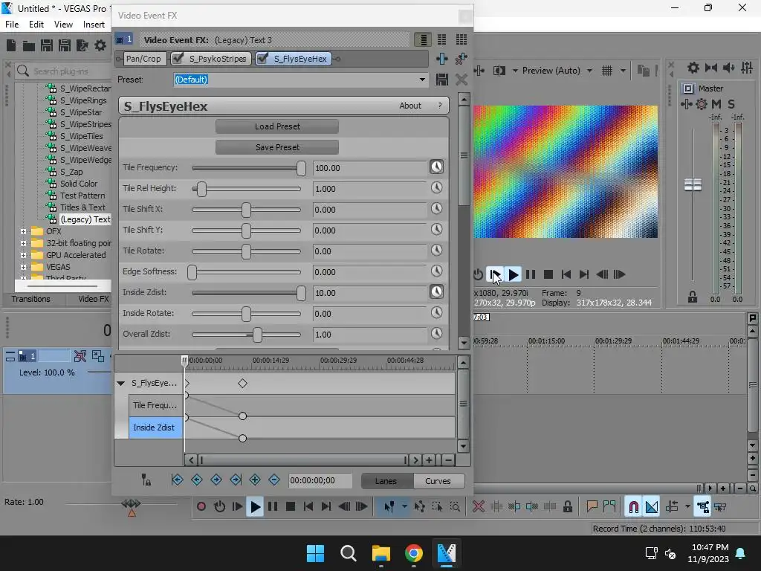Open File Explorer from taskbar
This screenshot has width=761, height=571.
(381, 553)
